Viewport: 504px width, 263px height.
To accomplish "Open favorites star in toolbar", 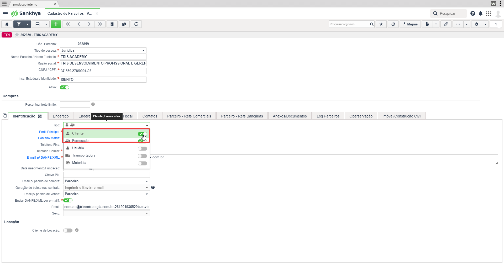I will coord(381,24).
